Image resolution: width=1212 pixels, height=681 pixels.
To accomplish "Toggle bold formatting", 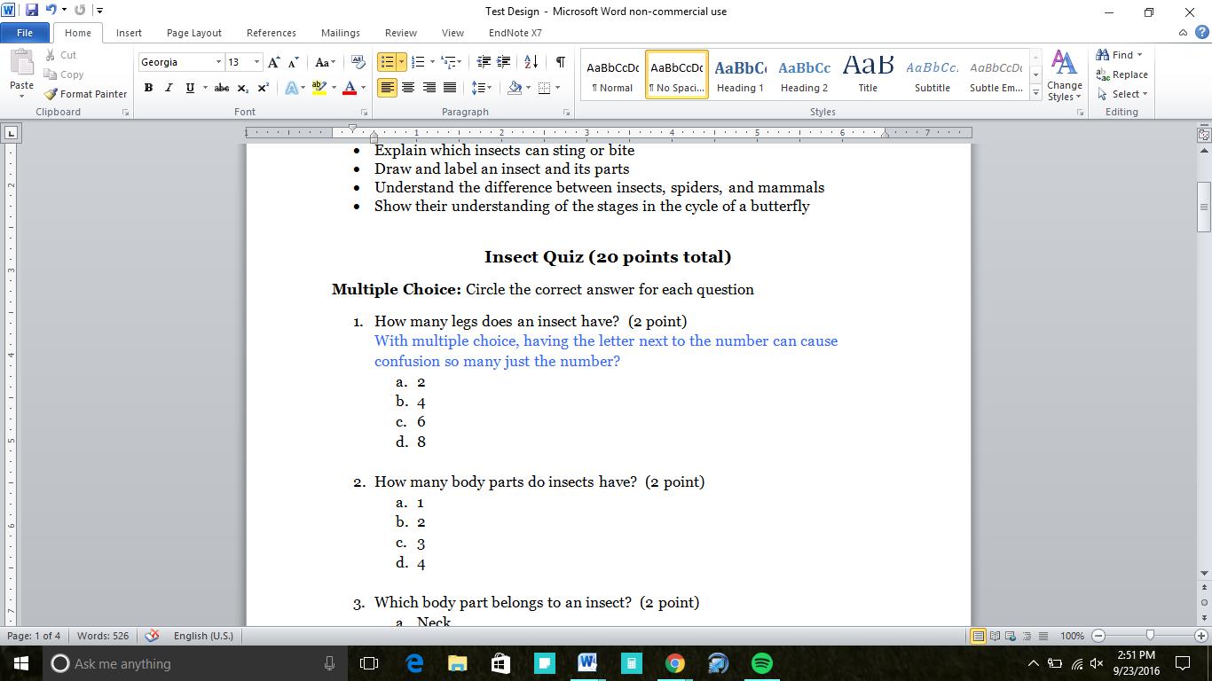I will coord(148,88).
